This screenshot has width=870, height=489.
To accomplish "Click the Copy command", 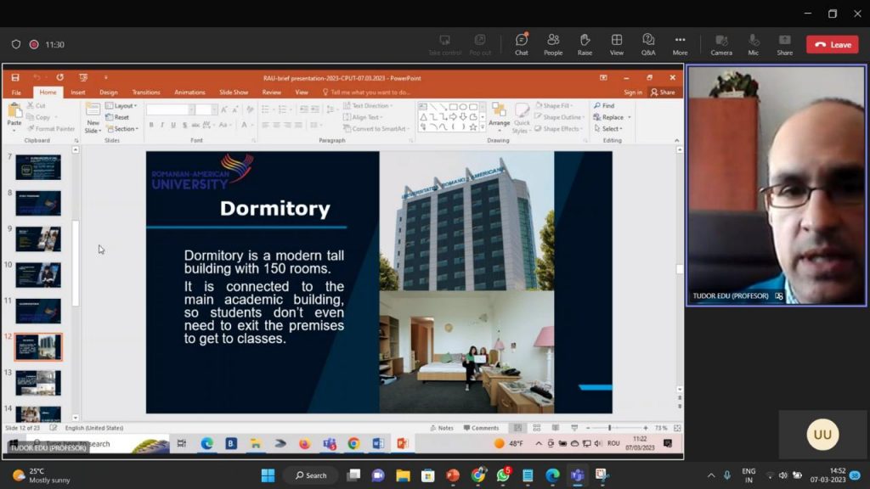I will [39, 117].
